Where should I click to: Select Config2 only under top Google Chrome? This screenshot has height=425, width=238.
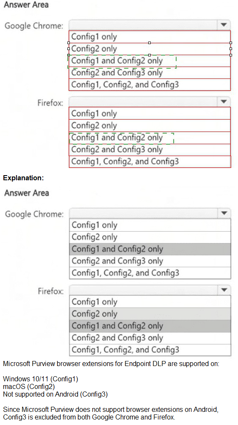tap(149, 49)
